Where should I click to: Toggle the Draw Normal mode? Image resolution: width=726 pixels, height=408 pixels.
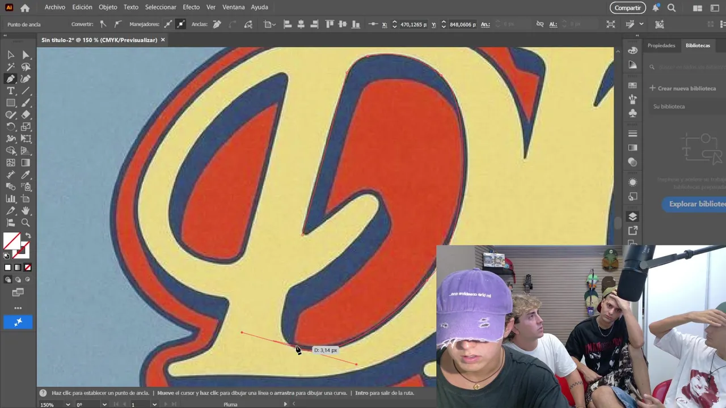point(7,279)
